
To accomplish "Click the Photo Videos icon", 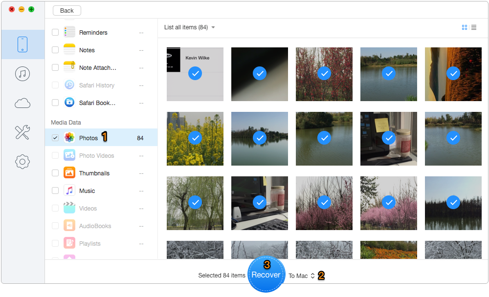I will point(69,155).
